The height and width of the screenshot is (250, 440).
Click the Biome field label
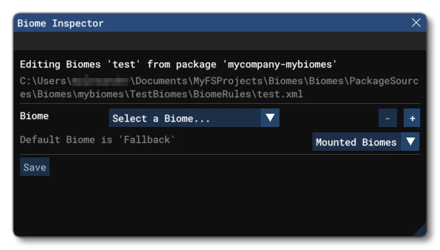point(34,116)
